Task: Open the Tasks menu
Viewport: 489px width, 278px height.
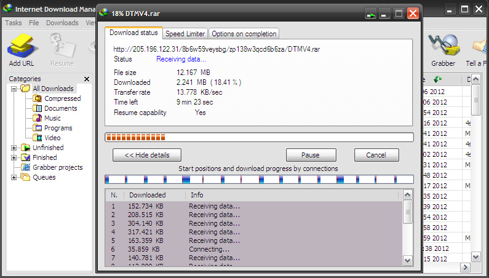Action: (14, 23)
